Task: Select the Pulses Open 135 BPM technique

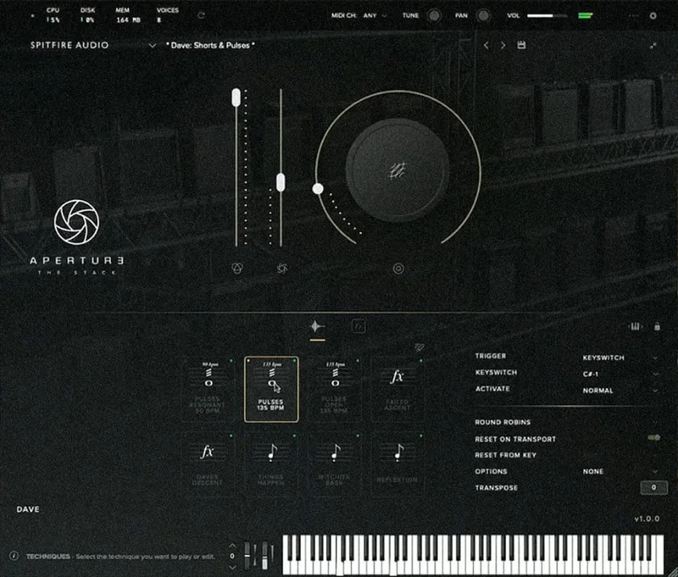Action: pyautogui.click(x=335, y=389)
